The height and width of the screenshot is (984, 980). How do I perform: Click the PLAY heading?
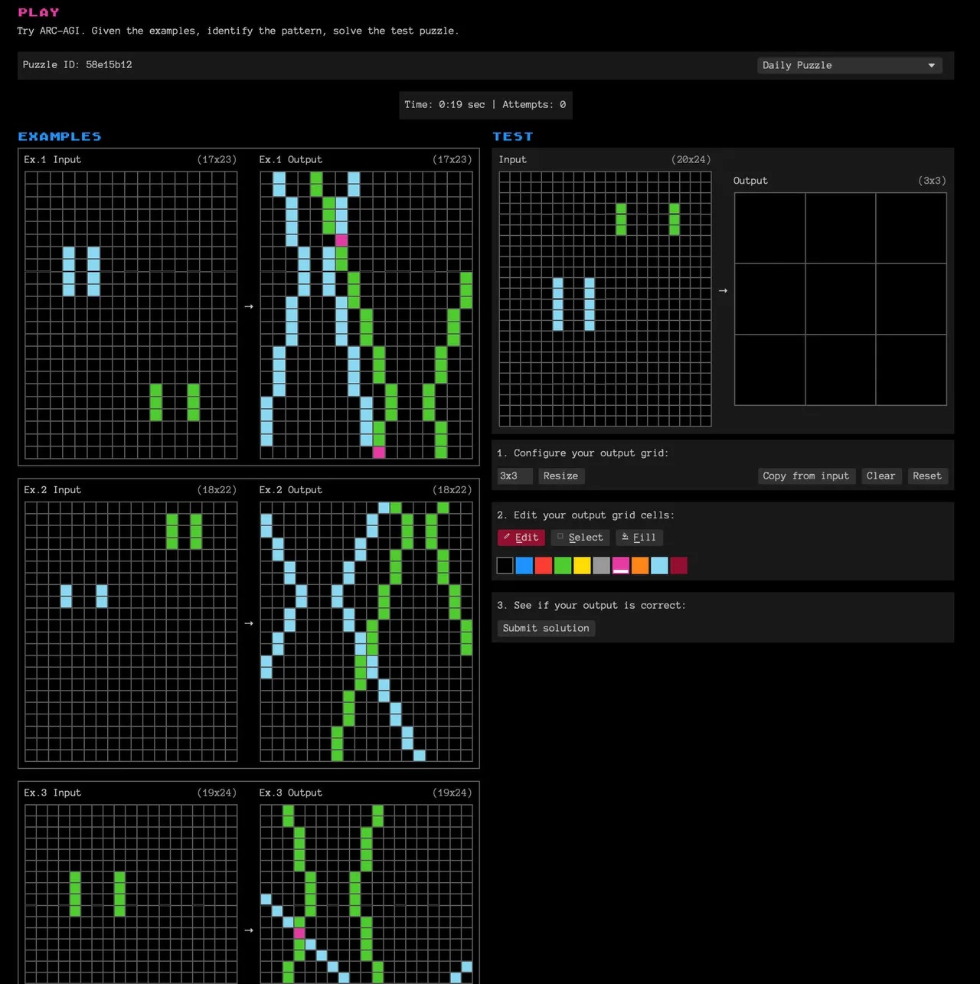click(x=38, y=12)
